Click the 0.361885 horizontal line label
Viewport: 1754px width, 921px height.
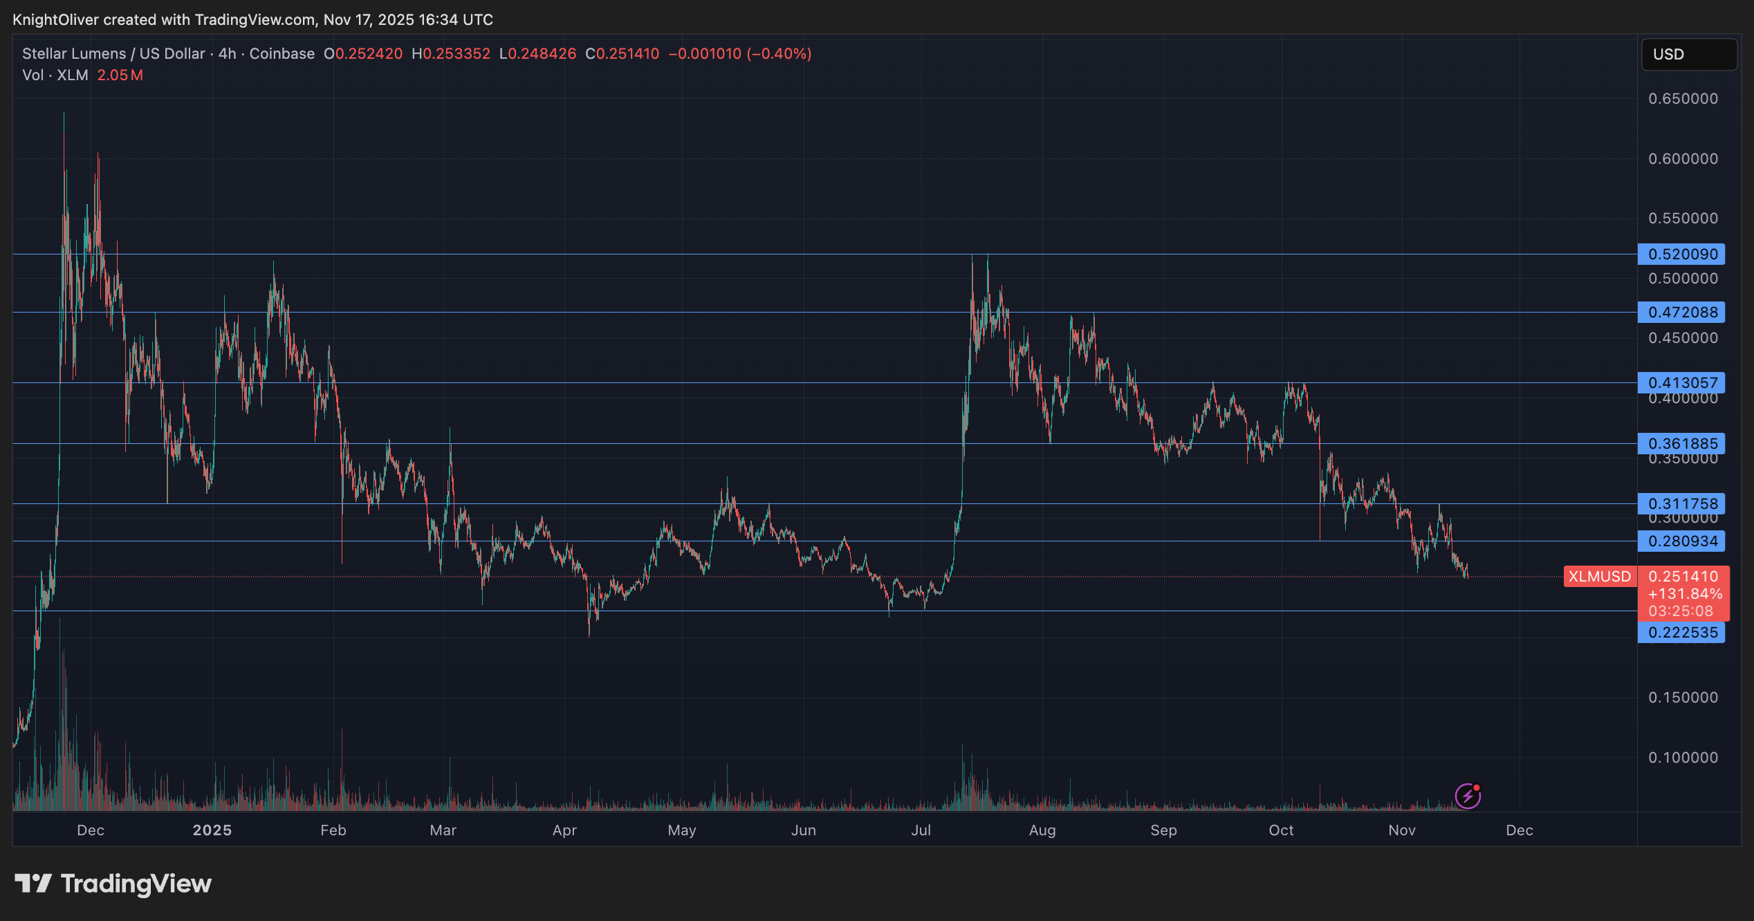point(1681,443)
